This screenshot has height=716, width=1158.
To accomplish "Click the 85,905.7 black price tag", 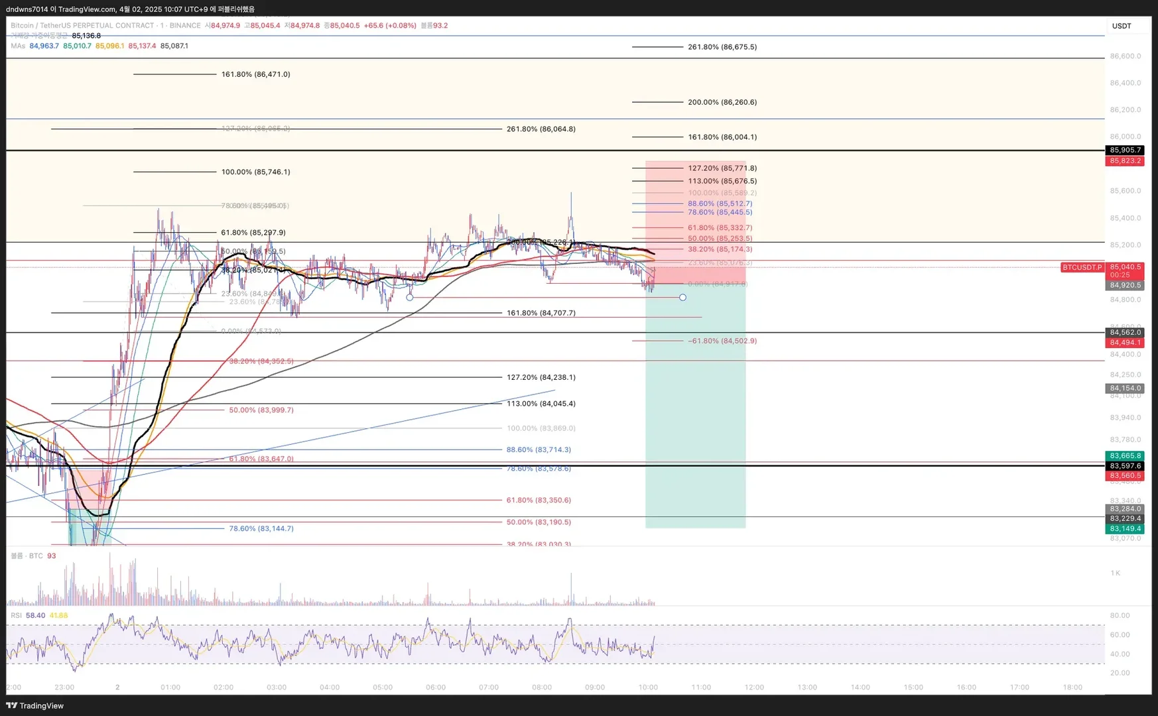I will point(1125,150).
